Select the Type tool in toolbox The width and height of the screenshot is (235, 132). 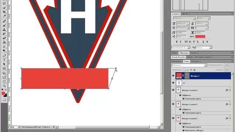coord(4,60)
